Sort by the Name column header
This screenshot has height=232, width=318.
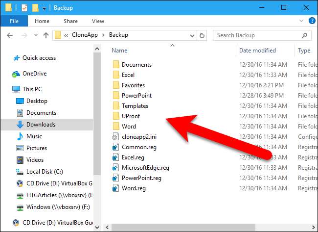[119, 51]
